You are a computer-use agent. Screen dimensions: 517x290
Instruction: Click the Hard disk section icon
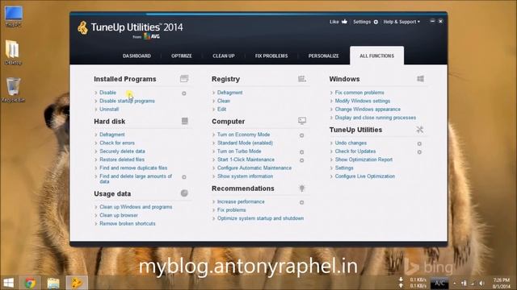[x=185, y=121]
